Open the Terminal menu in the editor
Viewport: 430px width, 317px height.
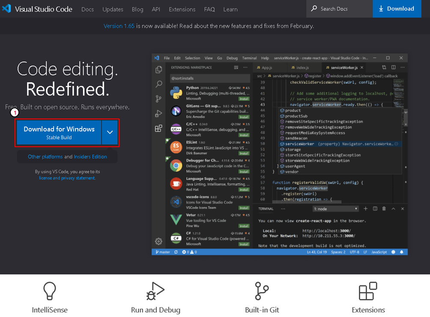point(249,58)
